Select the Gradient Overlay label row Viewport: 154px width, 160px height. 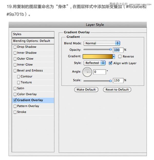(x=33, y=100)
